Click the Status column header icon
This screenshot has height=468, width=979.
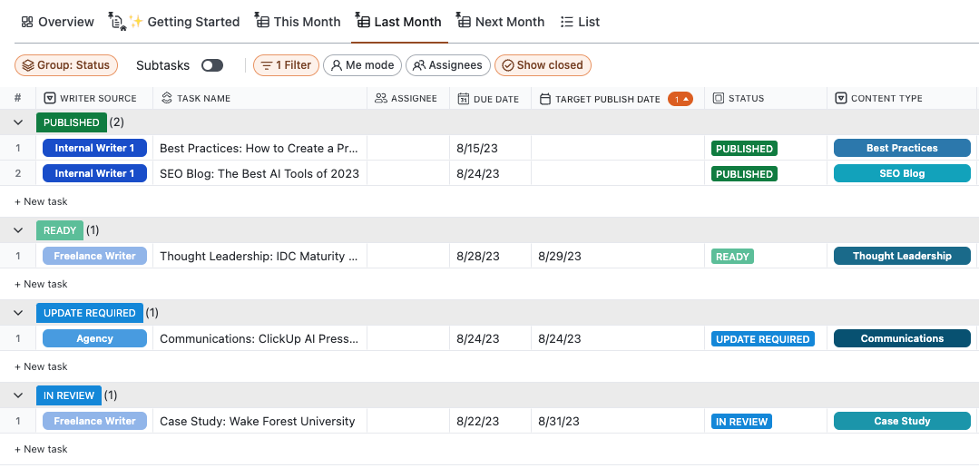719,98
